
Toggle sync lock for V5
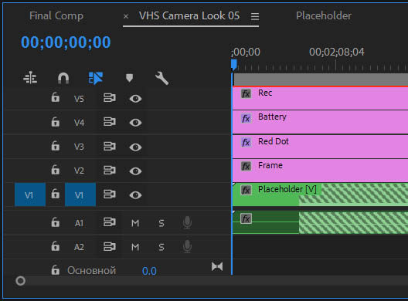tap(110, 98)
